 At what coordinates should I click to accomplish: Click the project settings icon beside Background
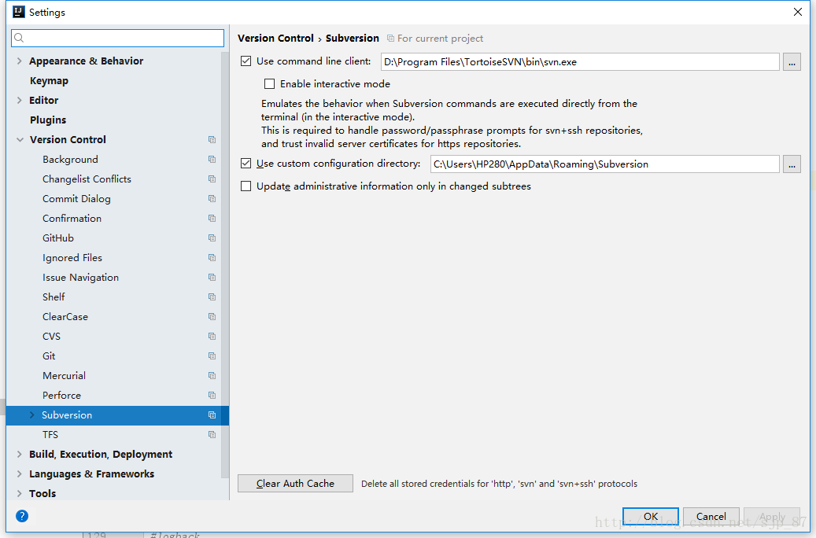[x=211, y=159]
